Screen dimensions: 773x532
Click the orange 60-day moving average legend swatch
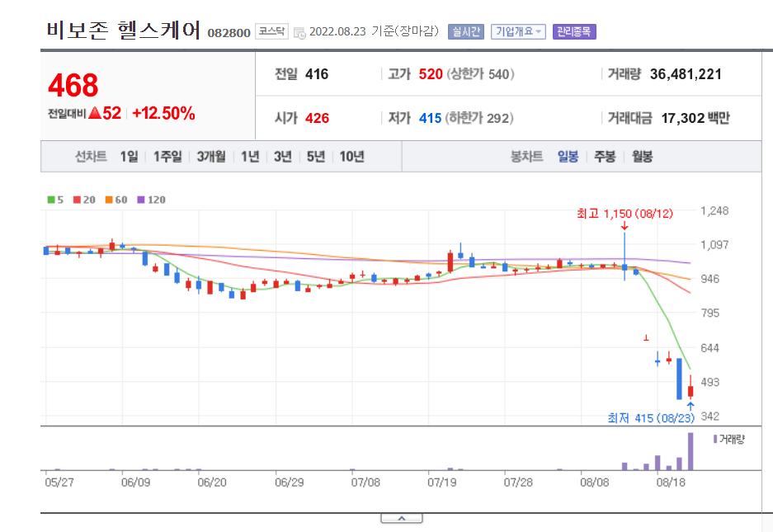tap(109, 200)
